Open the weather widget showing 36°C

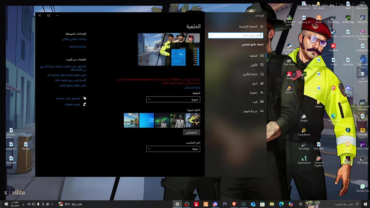71,204
